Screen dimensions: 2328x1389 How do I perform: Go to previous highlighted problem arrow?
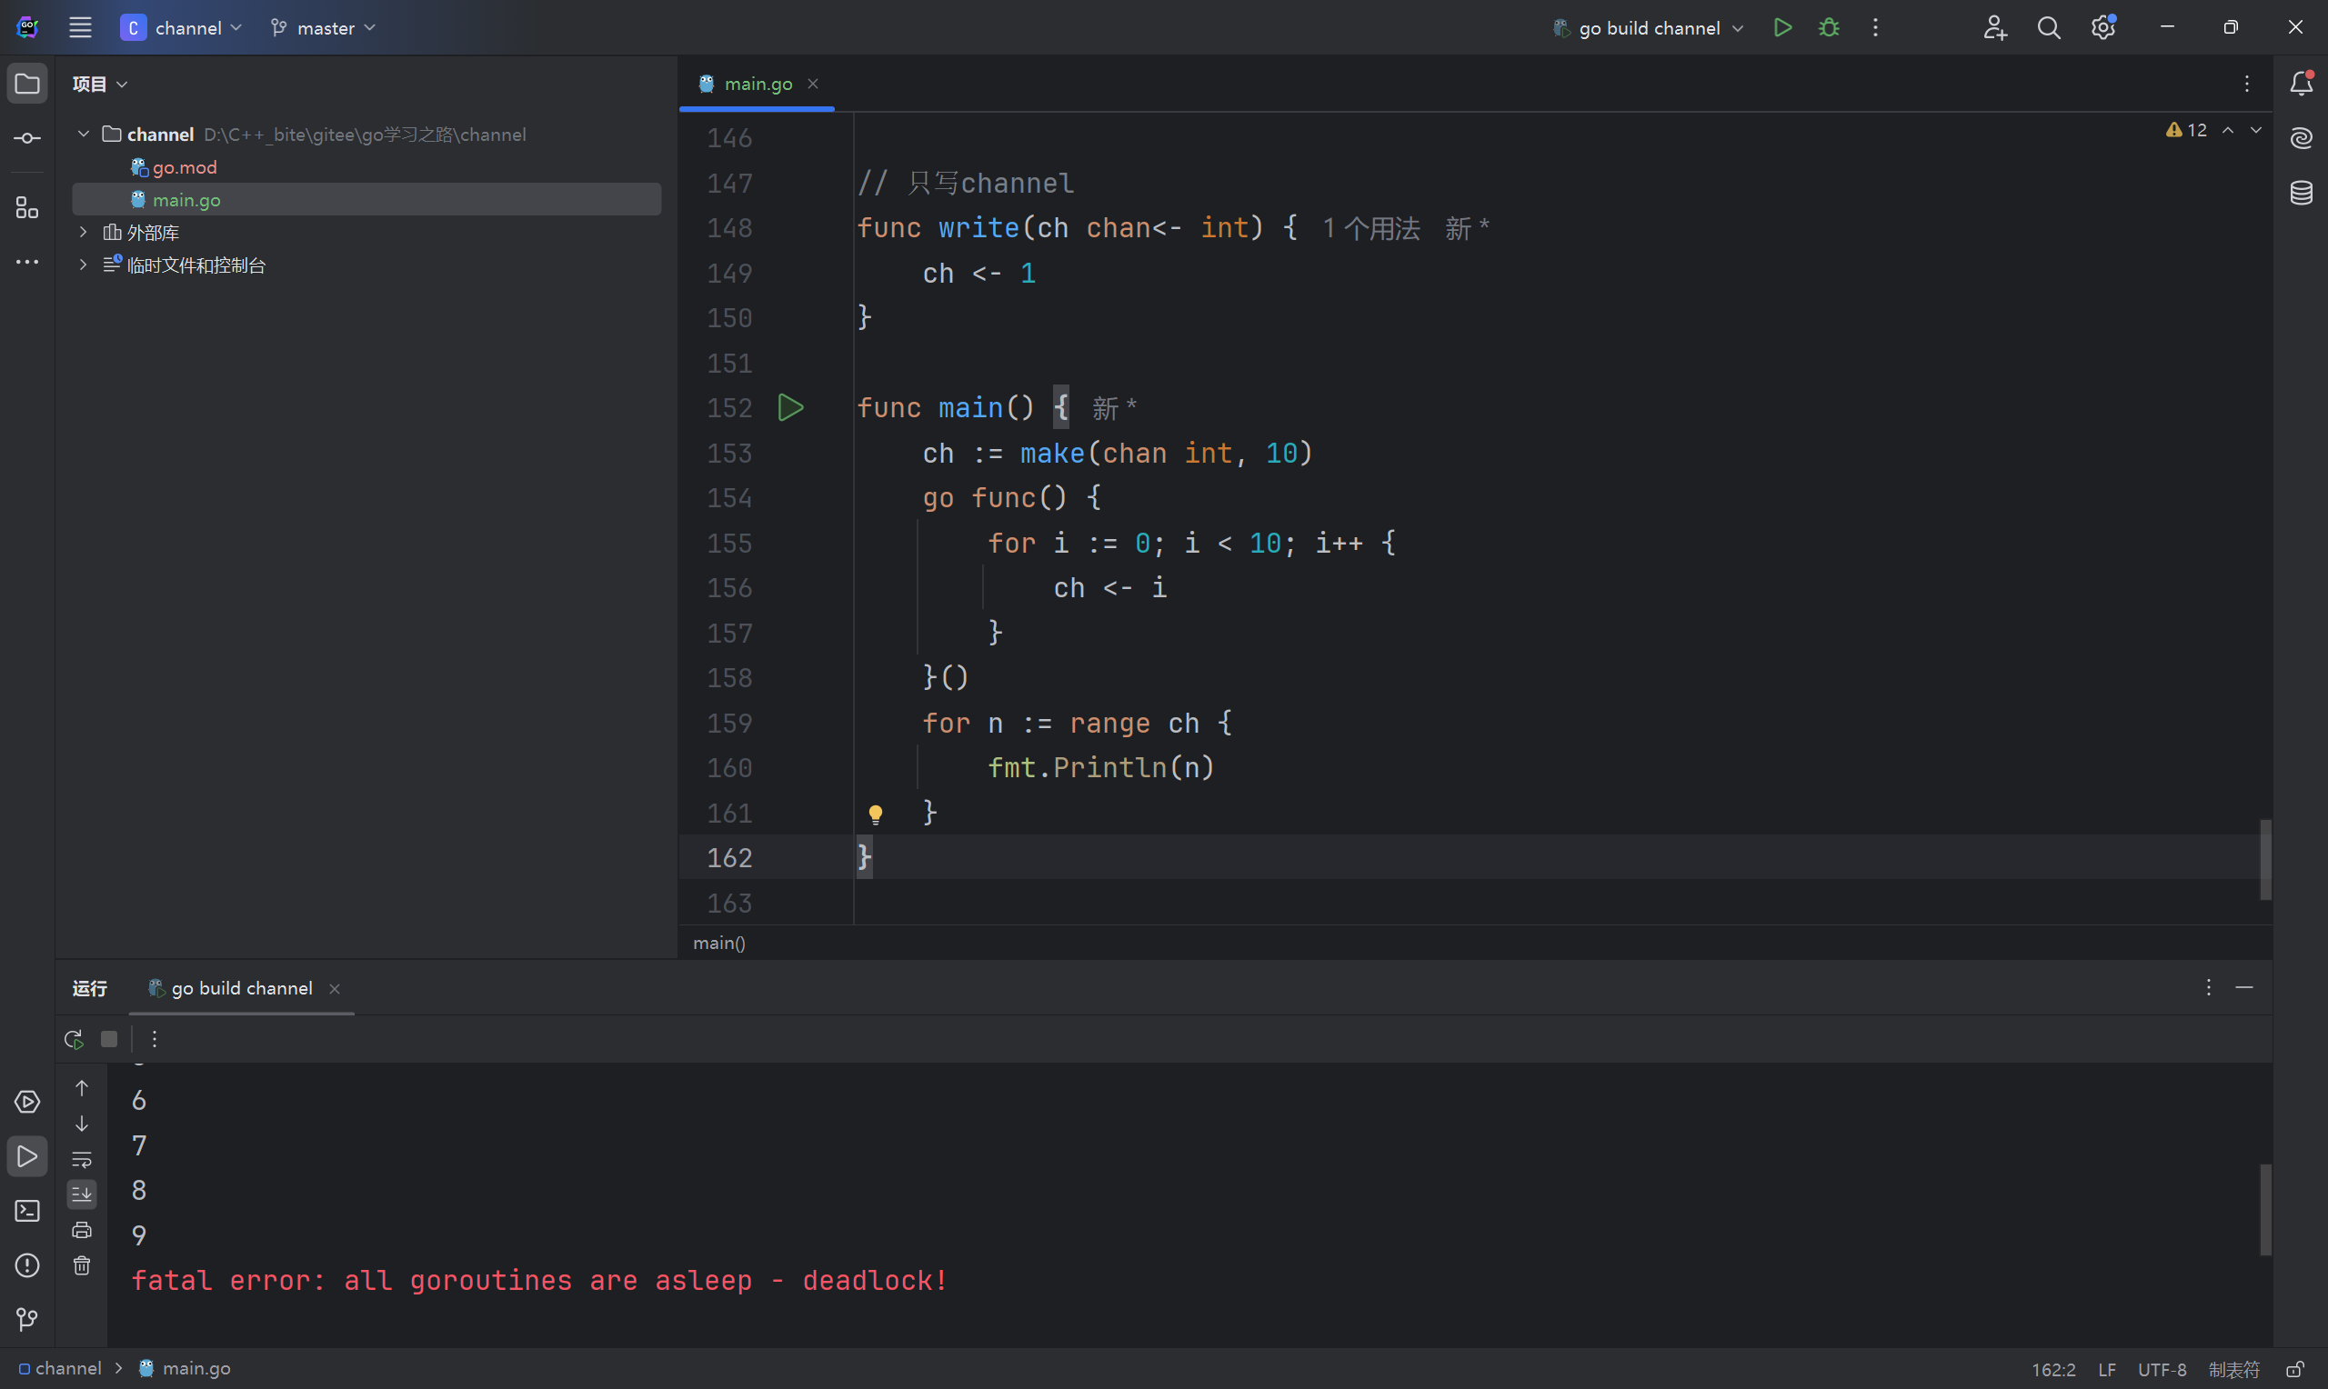point(2228,130)
